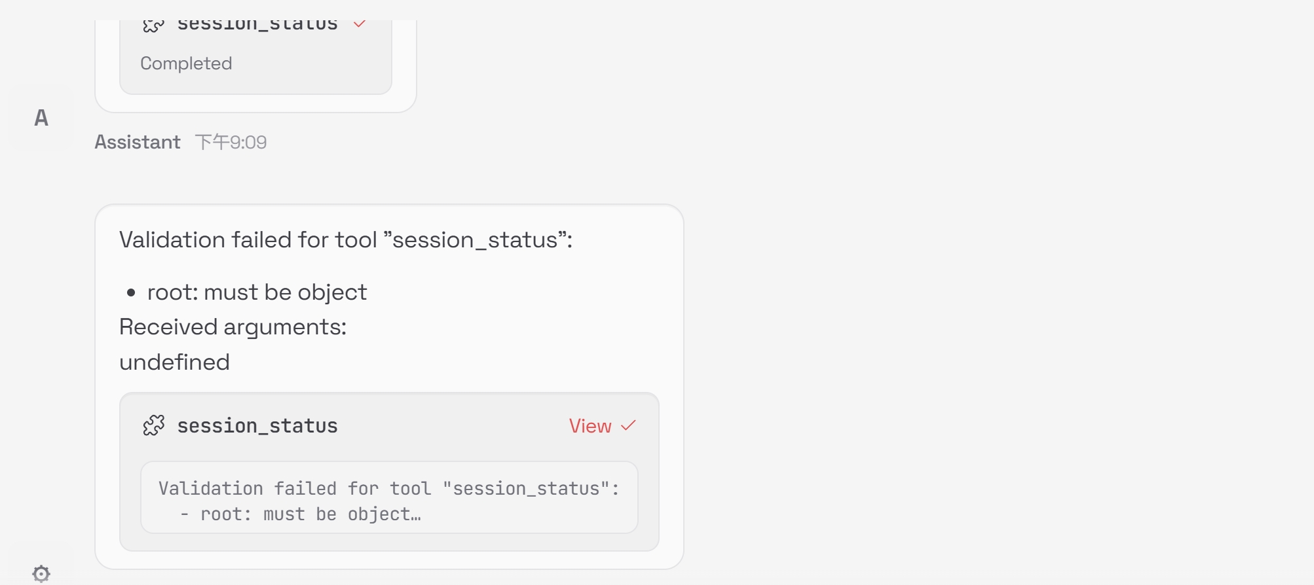Image resolution: width=1314 pixels, height=585 pixels.
Task: Click the heading line "Validation failed for tool"
Action: pyautogui.click(x=346, y=240)
